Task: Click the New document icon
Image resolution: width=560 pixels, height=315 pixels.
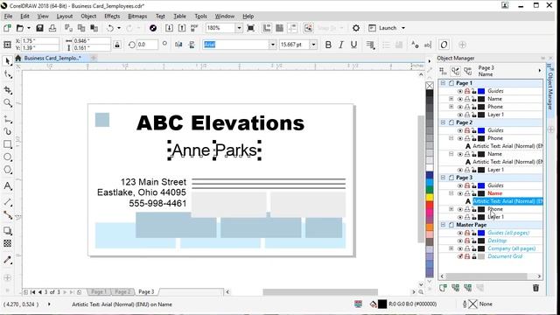Action: coord(7,28)
